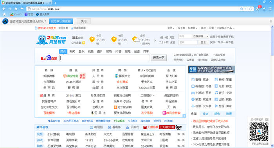Open the 苏宁易购 link
Image resolution: width=274 pixels, height=148 pixels.
coord(147,113)
